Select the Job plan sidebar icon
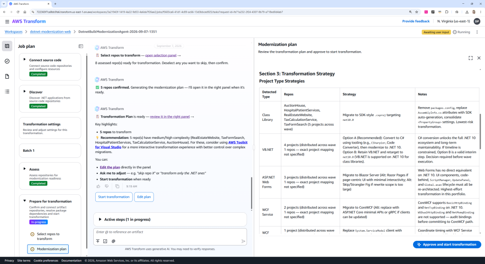Image resolution: width=485 pixels, height=264 pixels. (x=7, y=46)
